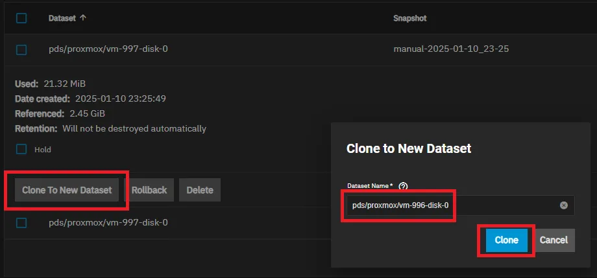This screenshot has width=597, height=278.
Task: Click the Date created value 2025-01-10 23:25:49
Action: click(121, 98)
